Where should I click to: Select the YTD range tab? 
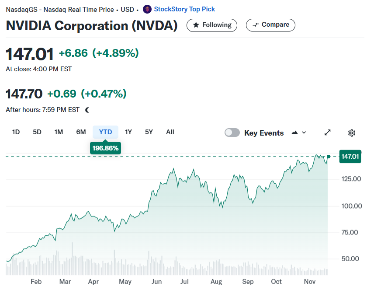[105, 132]
